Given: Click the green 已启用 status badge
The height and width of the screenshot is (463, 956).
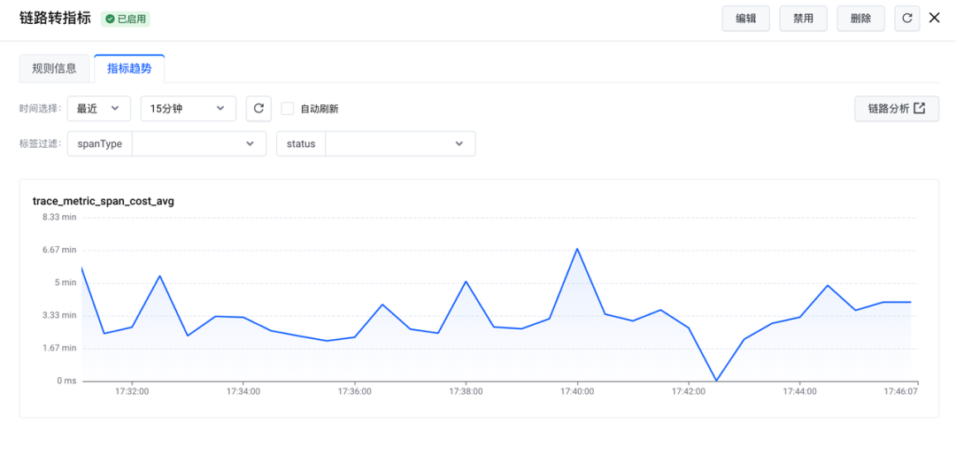Looking at the screenshot, I should click(125, 19).
